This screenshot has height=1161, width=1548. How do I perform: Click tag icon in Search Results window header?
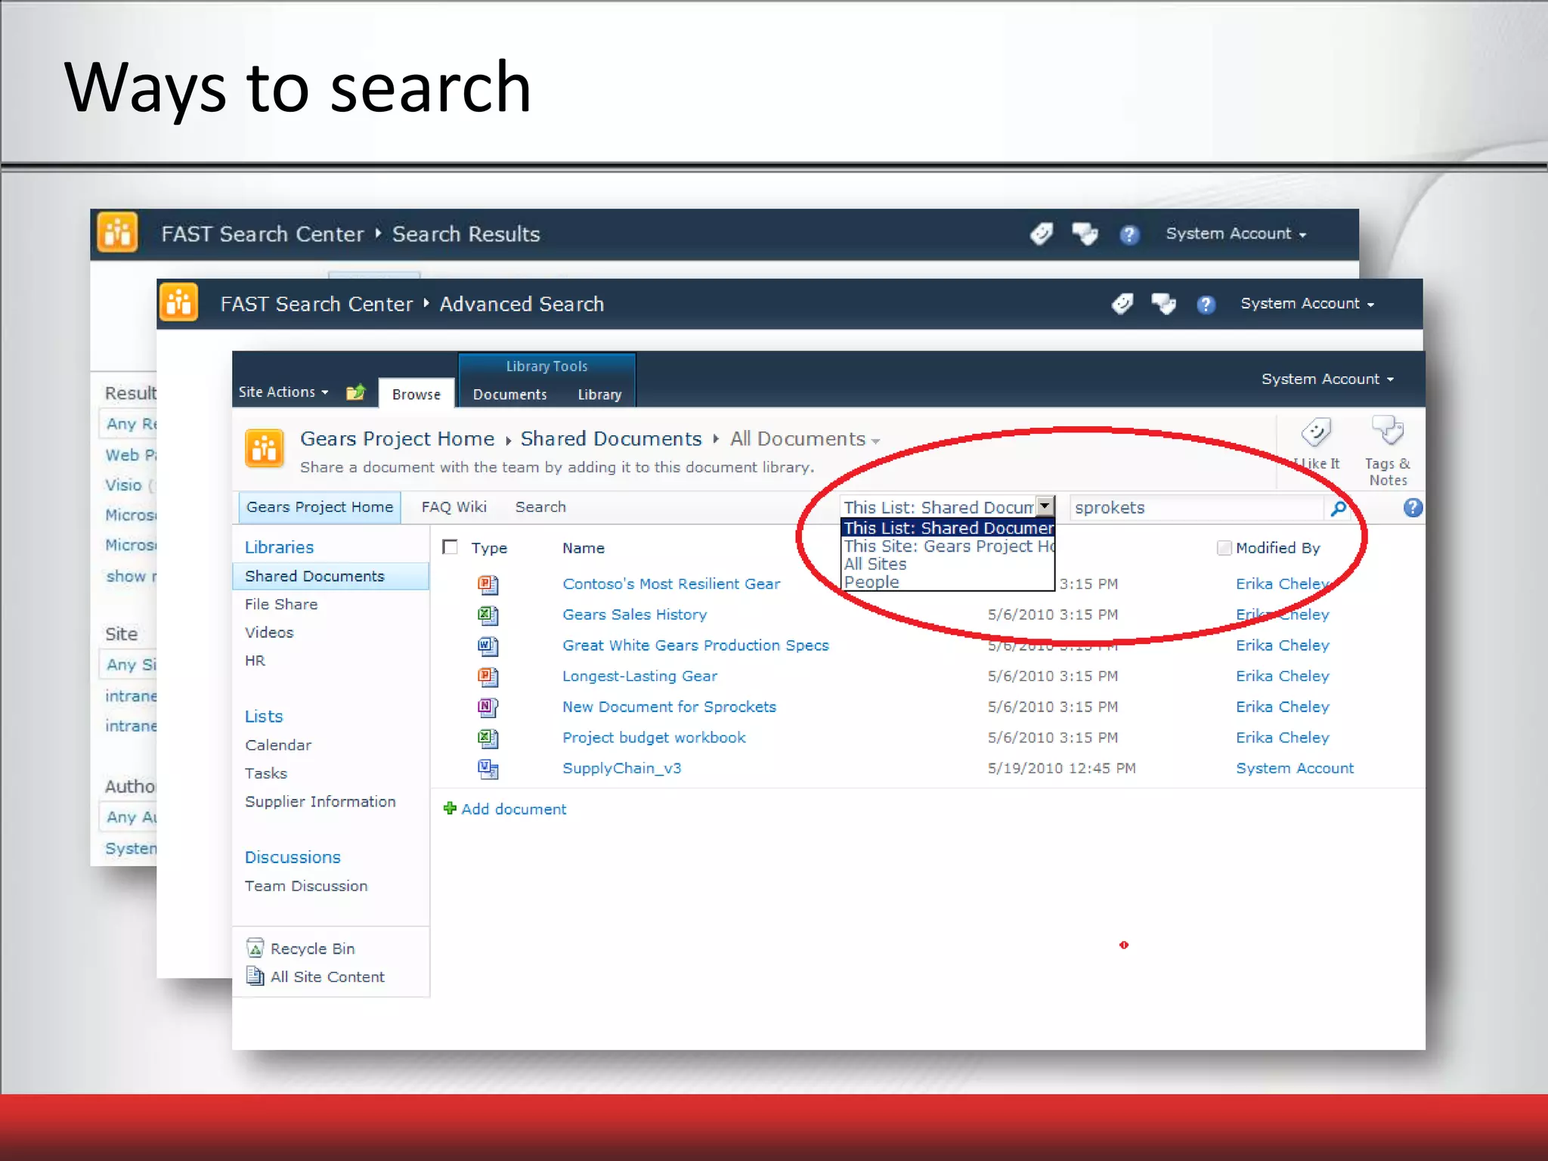coord(1042,234)
